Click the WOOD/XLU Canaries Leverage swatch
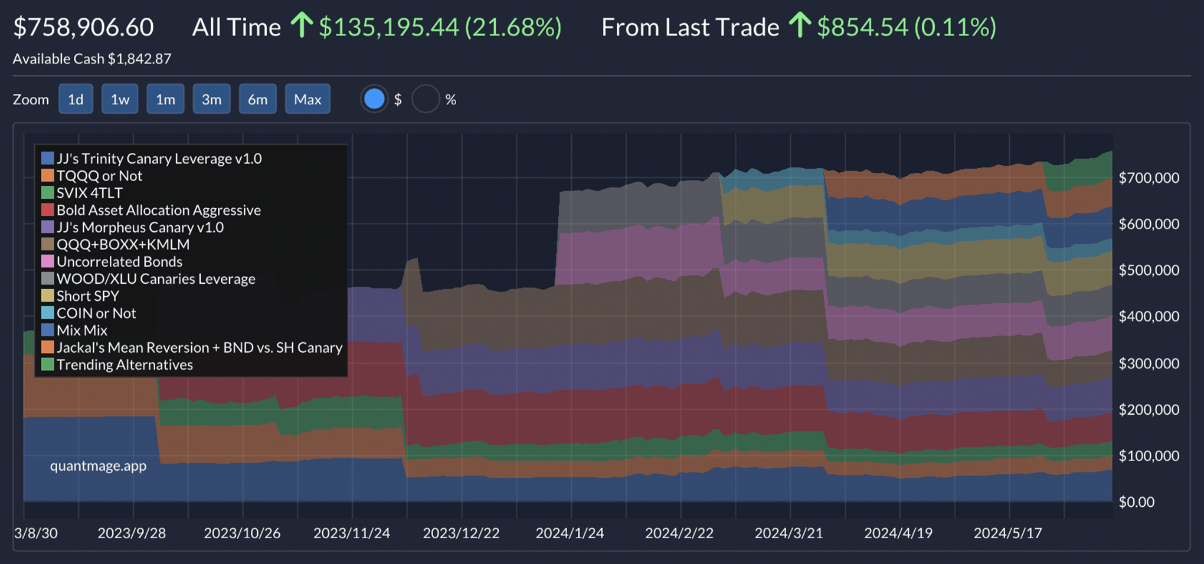Image resolution: width=1204 pixels, height=564 pixels. (48, 278)
